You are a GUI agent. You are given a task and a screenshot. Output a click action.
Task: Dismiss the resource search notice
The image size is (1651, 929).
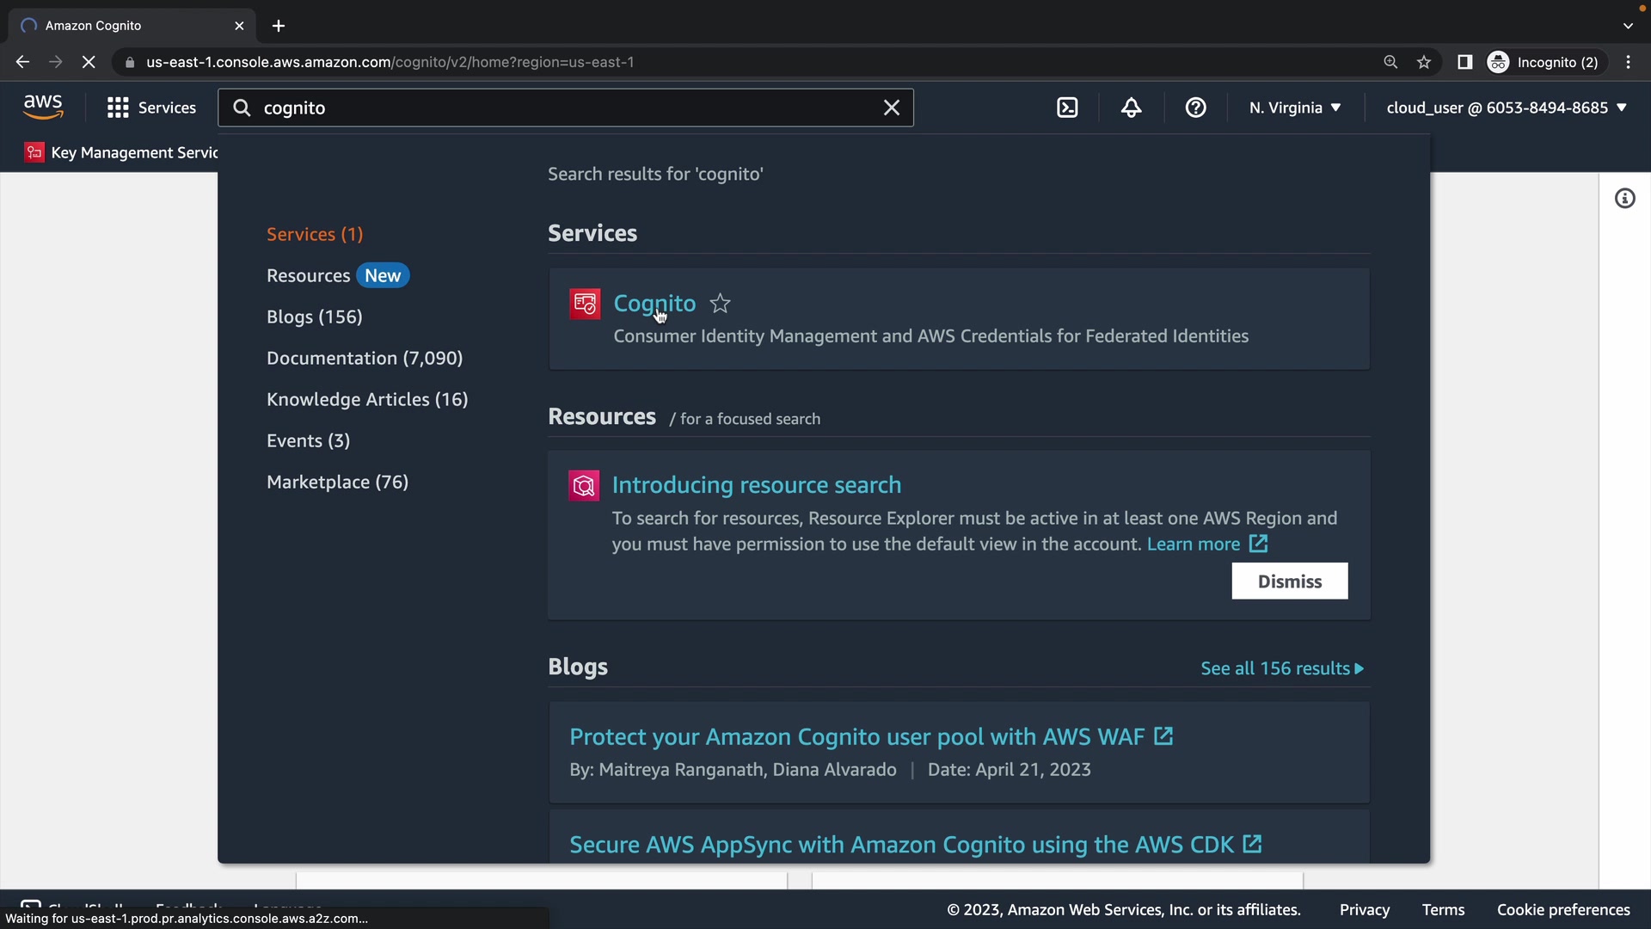(x=1289, y=581)
